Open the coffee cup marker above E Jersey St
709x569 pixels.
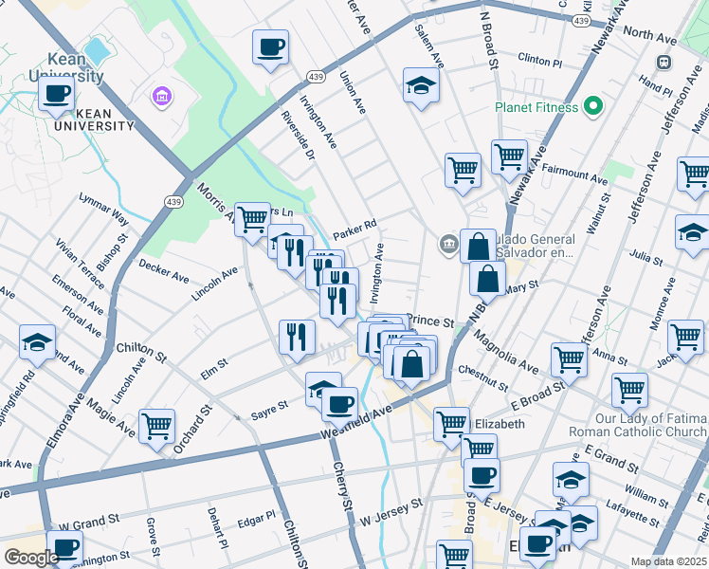[482, 477]
